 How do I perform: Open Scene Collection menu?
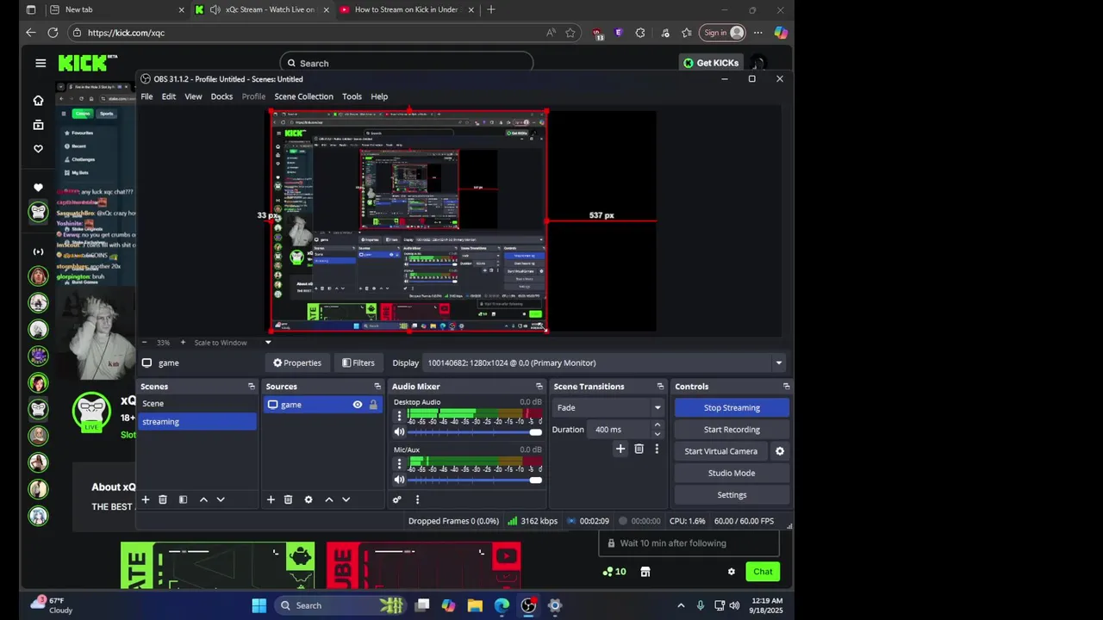pyautogui.click(x=303, y=96)
